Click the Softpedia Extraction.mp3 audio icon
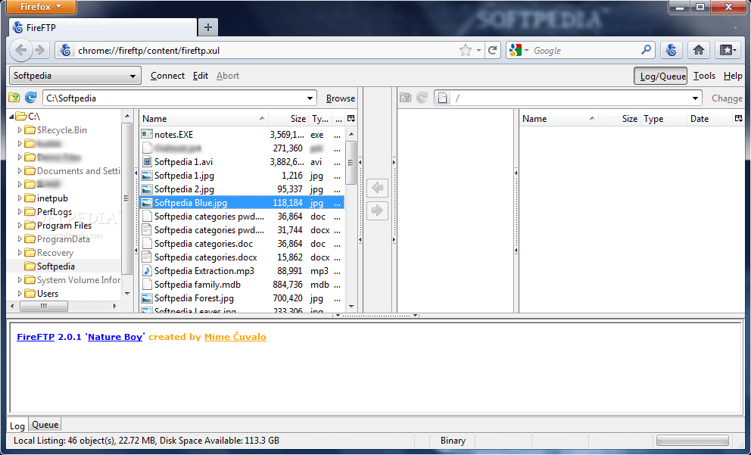This screenshot has height=455, width=751. pos(147,270)
